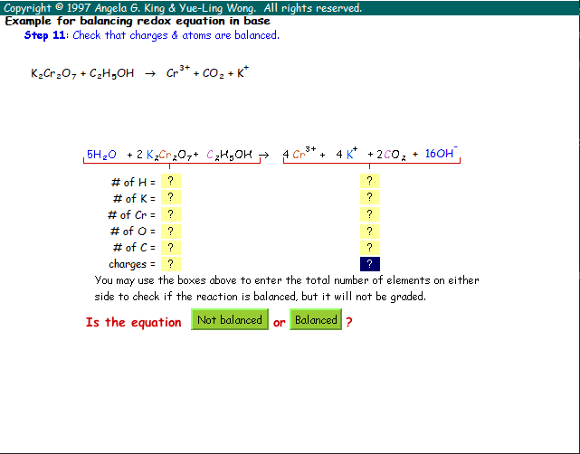Viewport: 580px width, 454px height.
Task: Click the '# of H =' label
Action: click(133, 183)
